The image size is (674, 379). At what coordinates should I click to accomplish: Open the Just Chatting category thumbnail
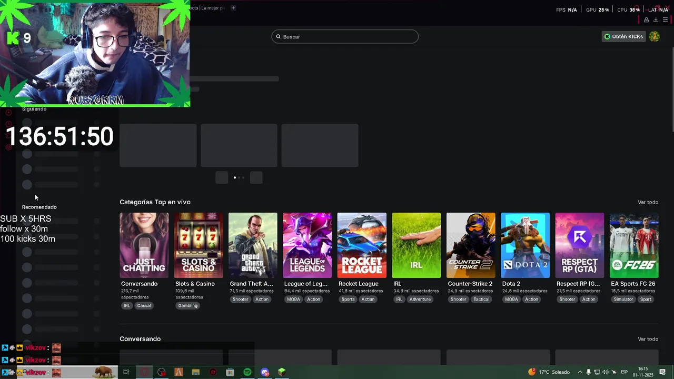tap(144, 245)
